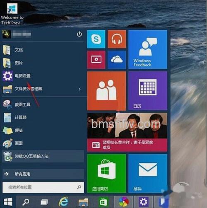Open the OneDrive cloud tile

click(x=117, y=60)
